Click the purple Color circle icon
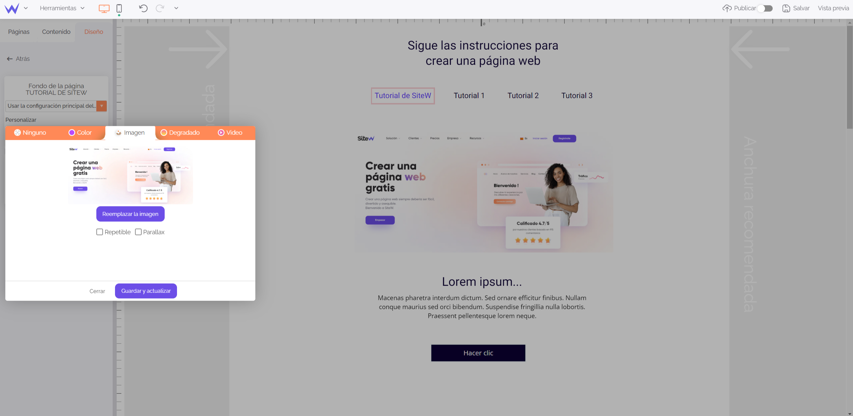Image resolution: width=853 pixels, height=416 pixels. click(72, 132)
